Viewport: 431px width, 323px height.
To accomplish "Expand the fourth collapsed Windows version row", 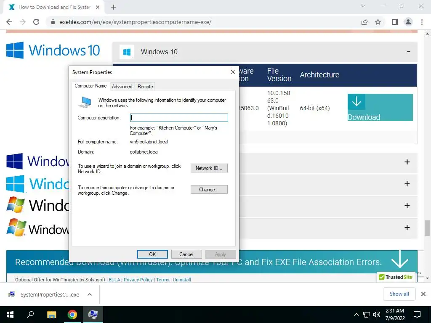I will pyautogui.click(x=407, y=228).
